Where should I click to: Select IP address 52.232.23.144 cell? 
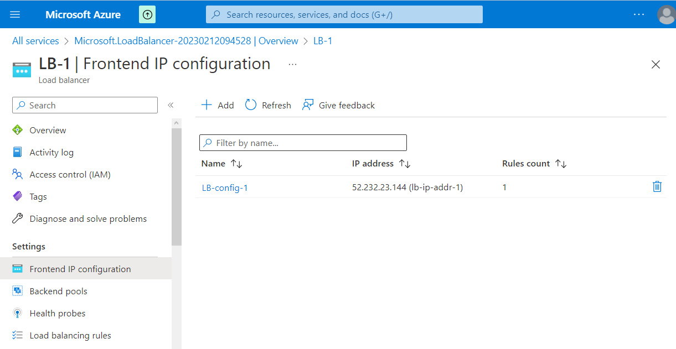click(x=407, y=187)
